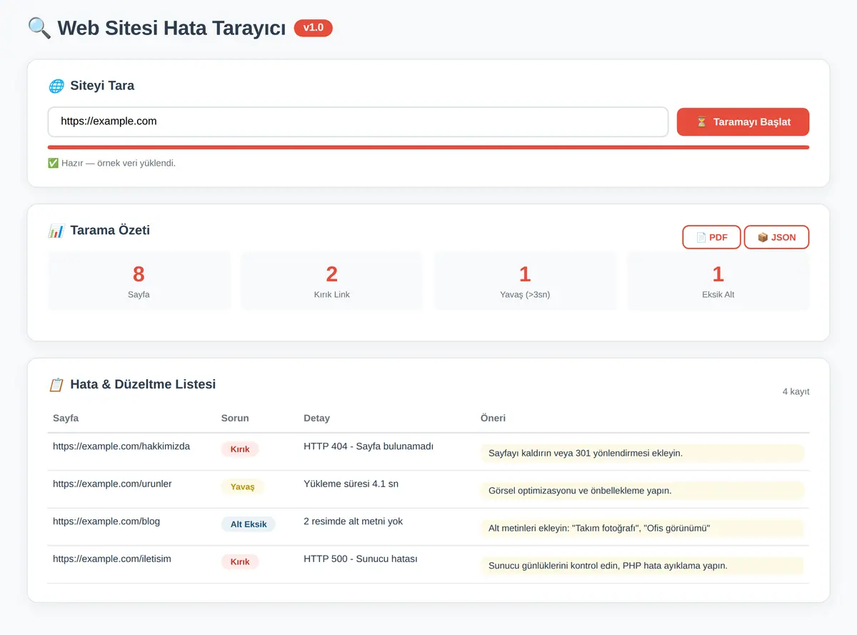Click the Alt Eksik badge in blog row
This screenshot has height=635, width=857.
tap(249, 524)
